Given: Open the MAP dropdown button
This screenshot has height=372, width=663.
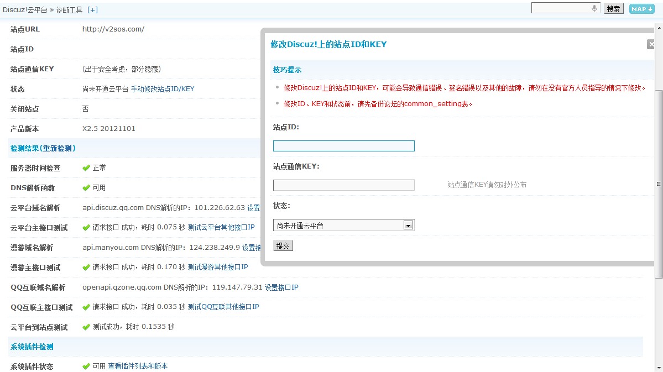Looking at the screenshot, I should (x=642, y=9).
